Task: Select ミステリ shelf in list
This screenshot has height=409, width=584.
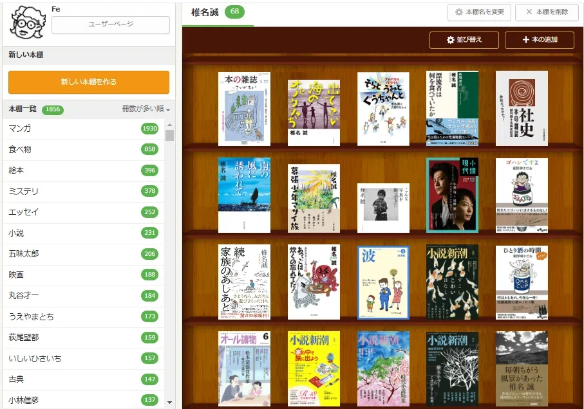Action: pos(84,191)
